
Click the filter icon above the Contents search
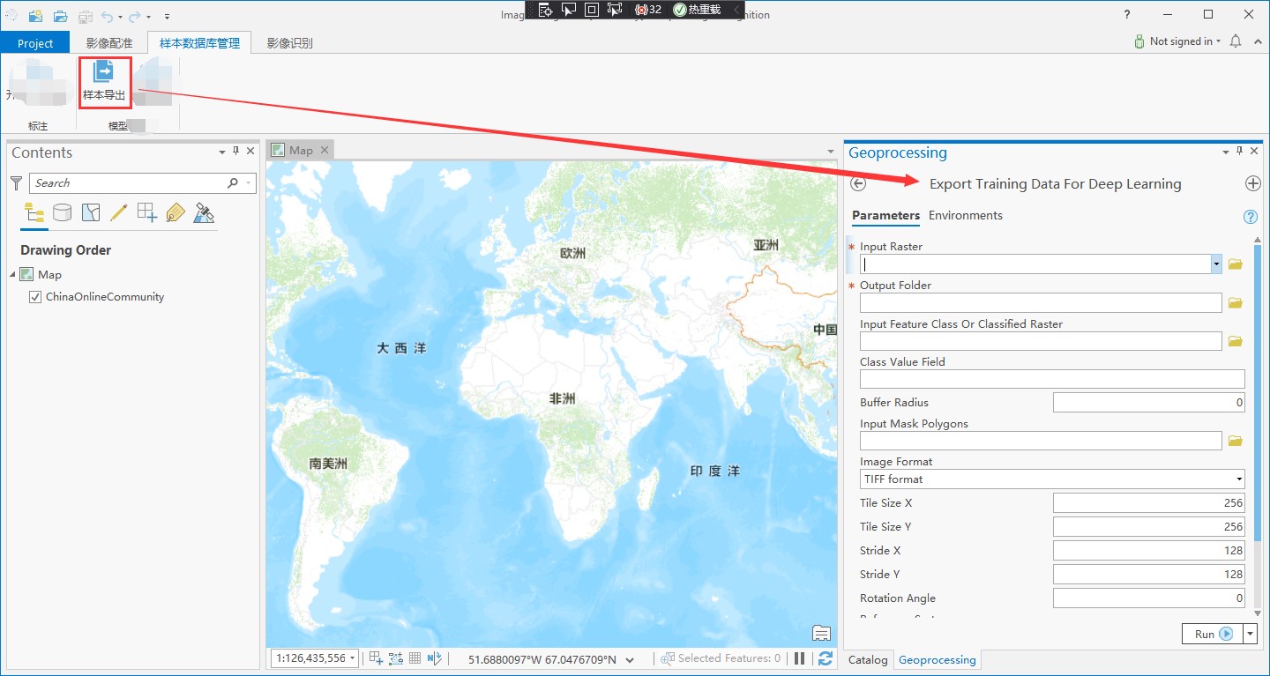pyautogui.click(x=16, y=182)
